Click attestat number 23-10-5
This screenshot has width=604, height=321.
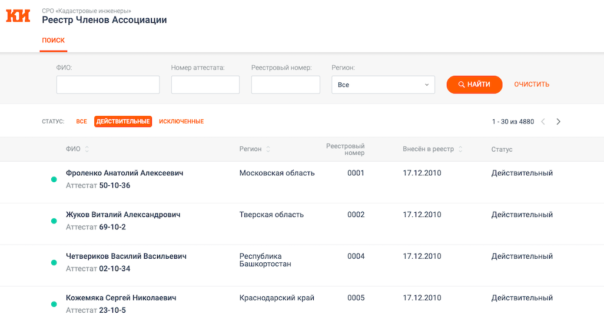[112, 310]
